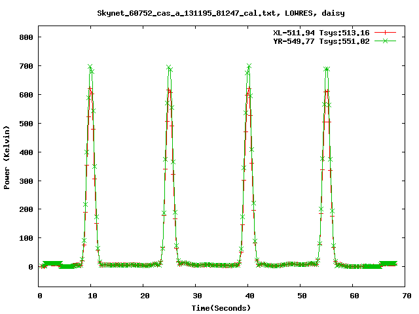Click the 700 y-axis tick label
This screenshot has height=314, width=419.
(x=26, y=66)
